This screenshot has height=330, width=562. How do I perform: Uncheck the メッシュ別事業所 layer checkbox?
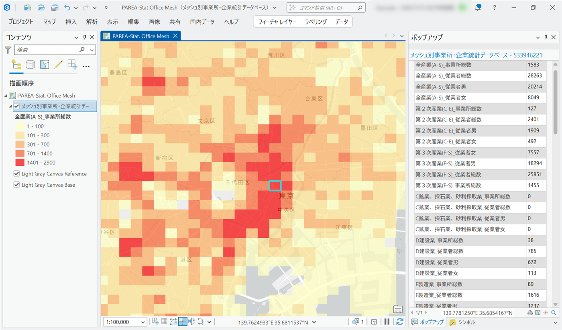pos(16,106)
